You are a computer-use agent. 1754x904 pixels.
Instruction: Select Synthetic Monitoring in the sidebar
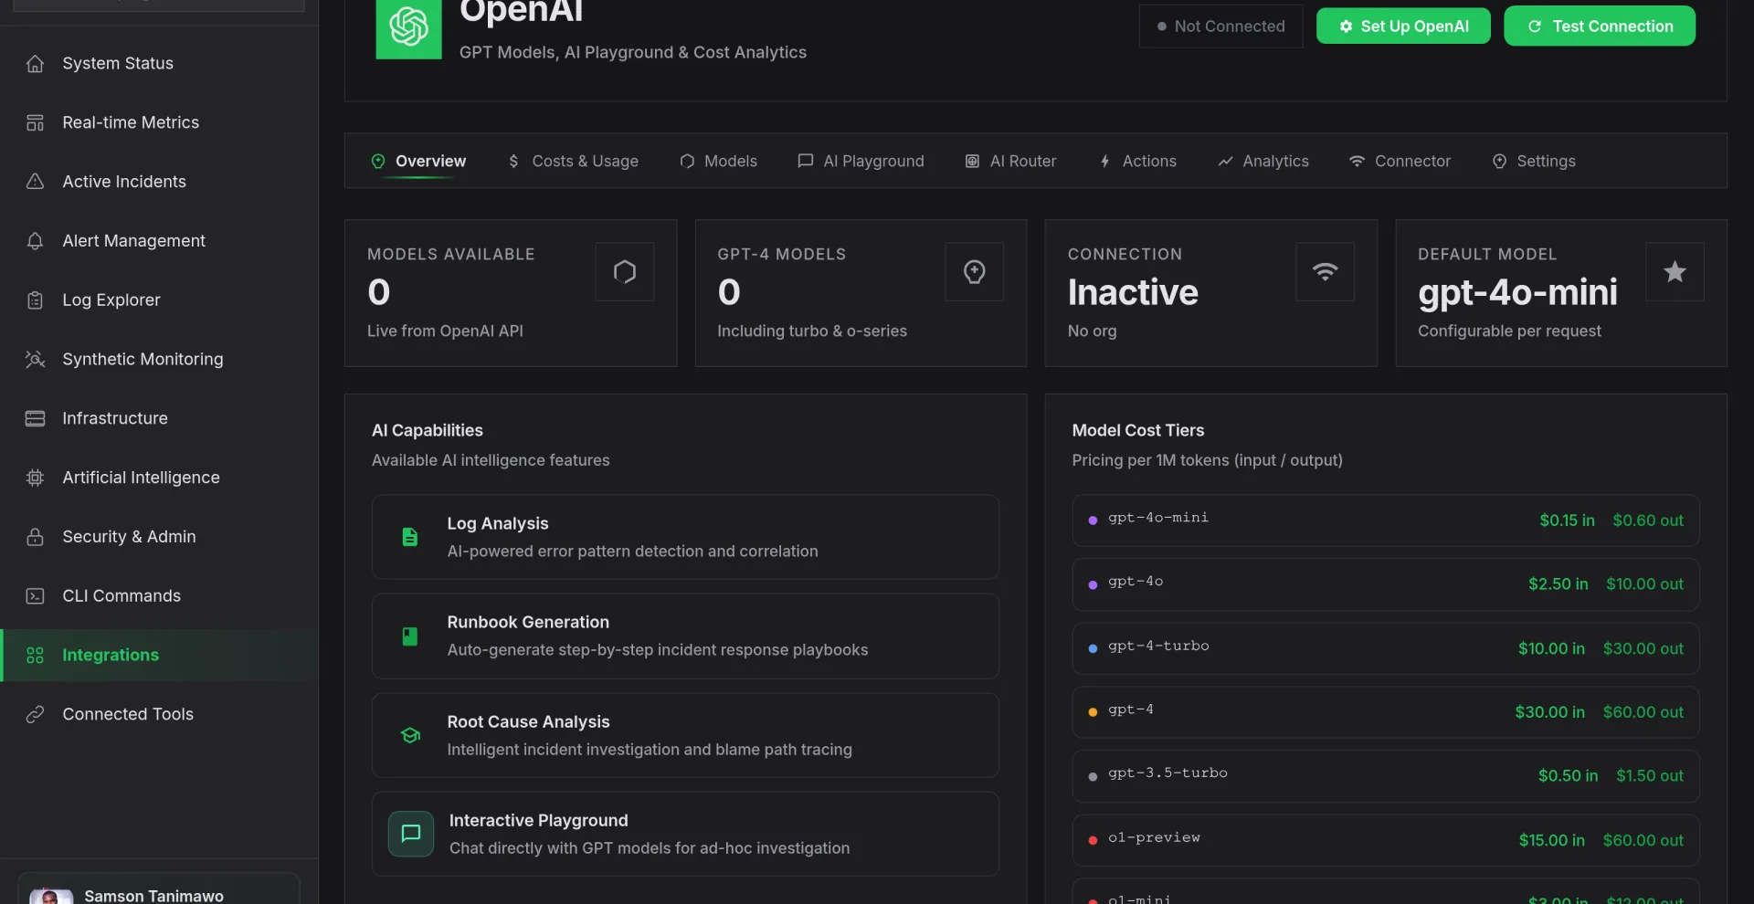(x=159, y=360)
